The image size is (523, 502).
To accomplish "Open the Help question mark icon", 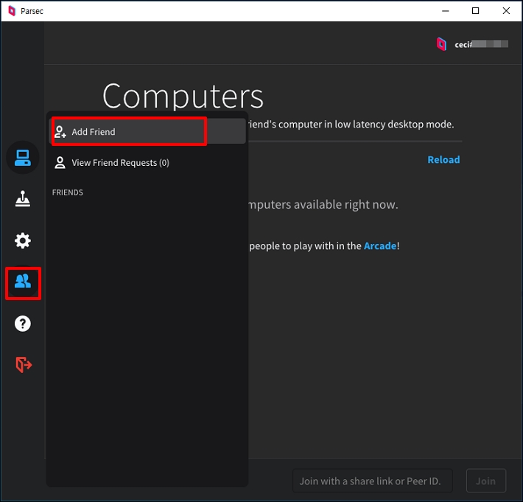I will click(23, 324).
